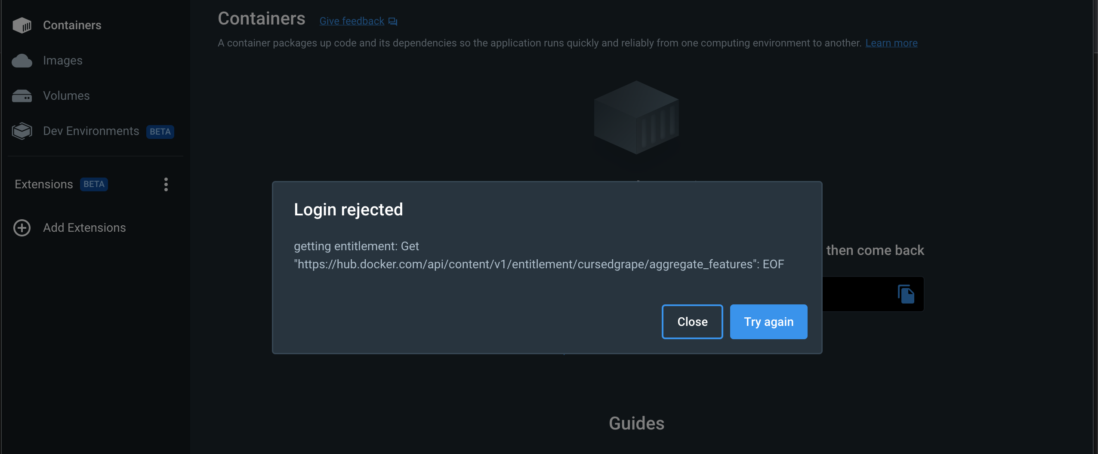This screenshot has height=454, width=1098.
Task: Click the Try again button
Action: tap(768, 322)
